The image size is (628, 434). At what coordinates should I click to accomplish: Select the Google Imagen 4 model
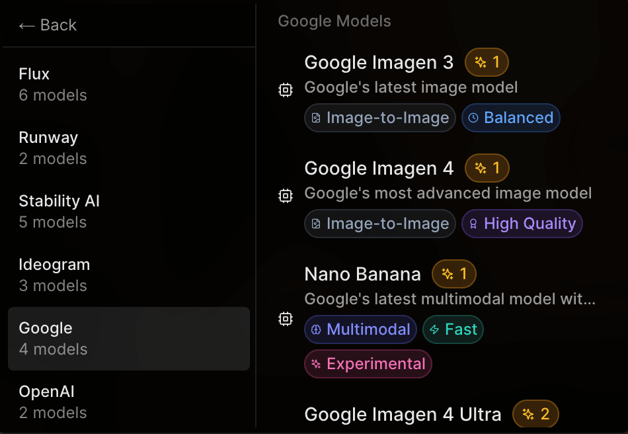coord(379,168)
